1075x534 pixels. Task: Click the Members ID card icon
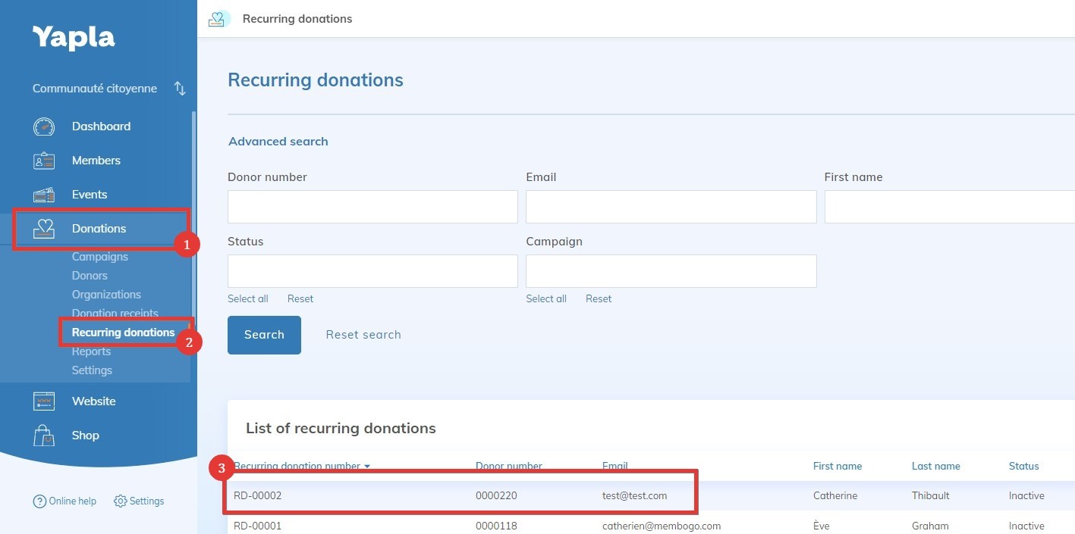click(x=44, y=161)
